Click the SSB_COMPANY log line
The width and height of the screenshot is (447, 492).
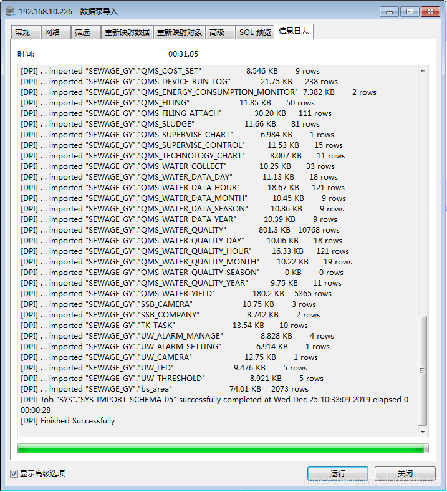pos(170,315)
